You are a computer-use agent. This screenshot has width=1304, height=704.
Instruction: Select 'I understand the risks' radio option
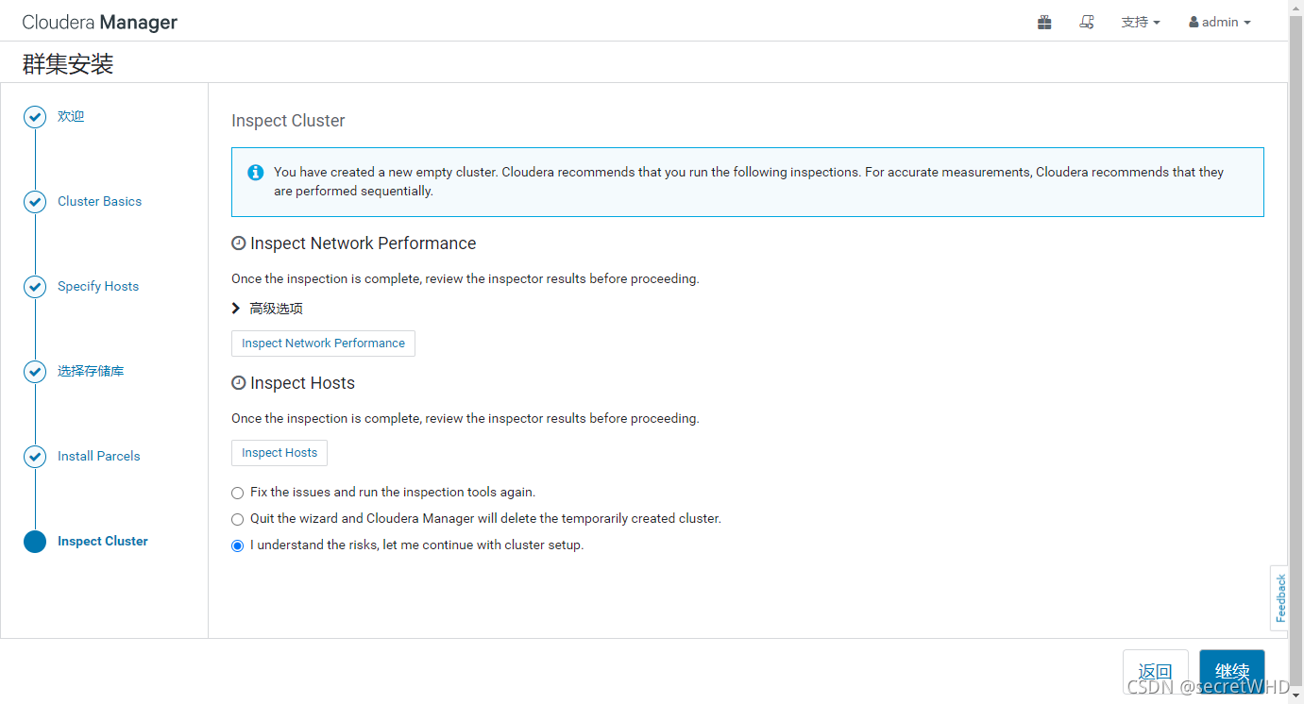point(237,545)
